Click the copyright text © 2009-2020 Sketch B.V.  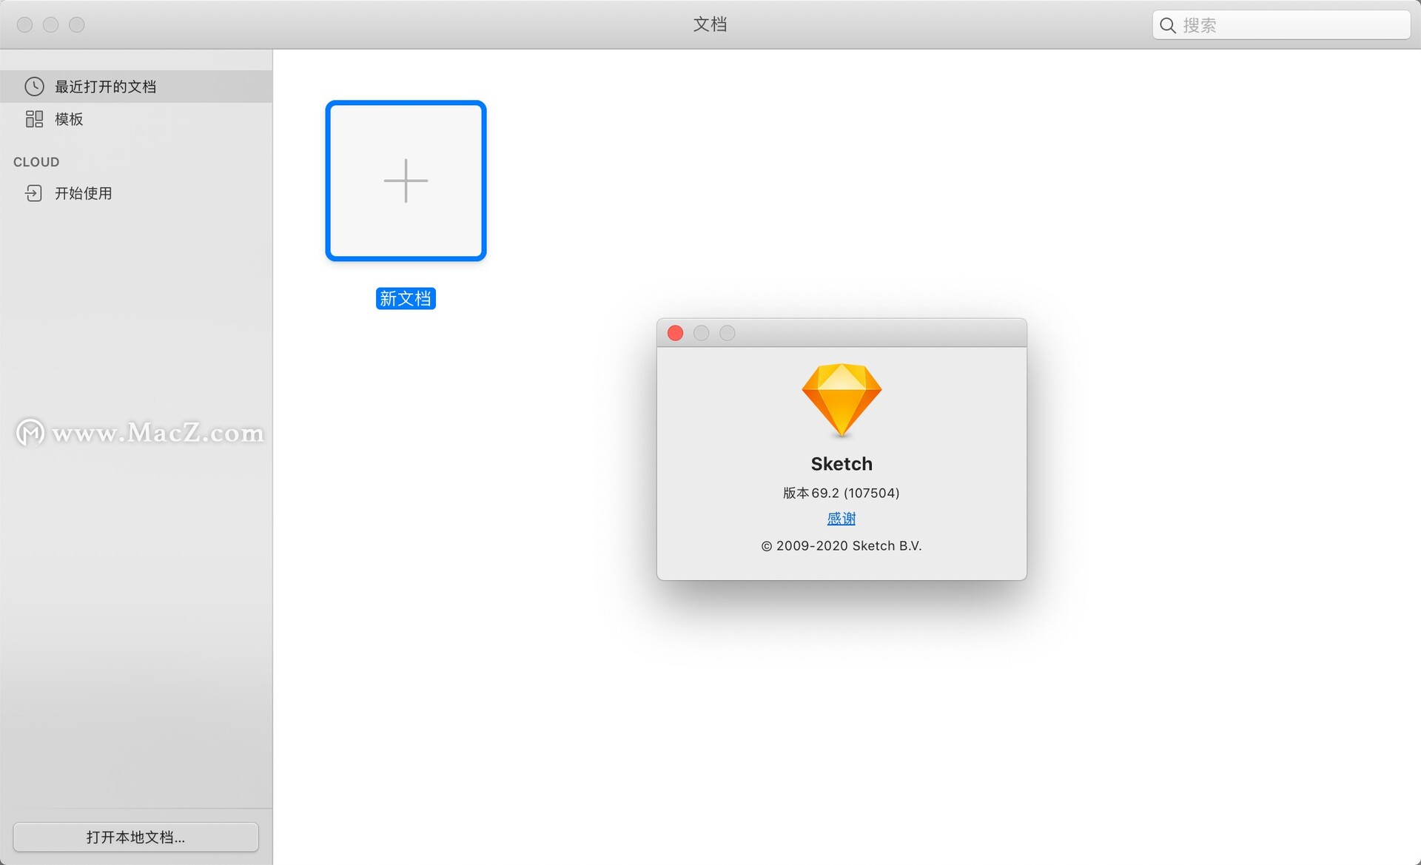[841, 546]
